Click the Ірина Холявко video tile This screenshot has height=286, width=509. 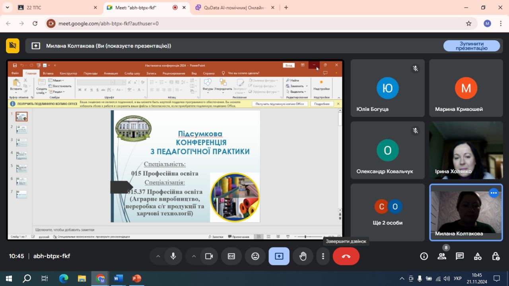coord(466,150)
